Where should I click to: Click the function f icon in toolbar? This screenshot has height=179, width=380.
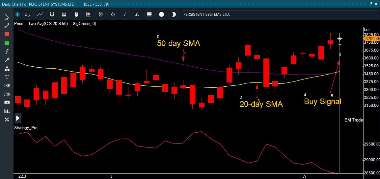125,14
